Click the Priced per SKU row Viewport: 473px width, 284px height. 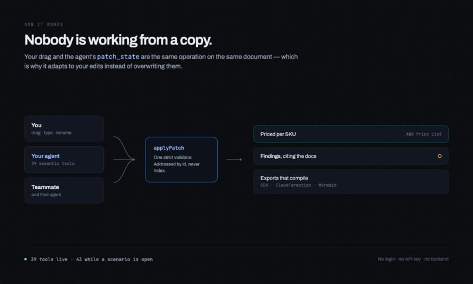pos(351,134)
